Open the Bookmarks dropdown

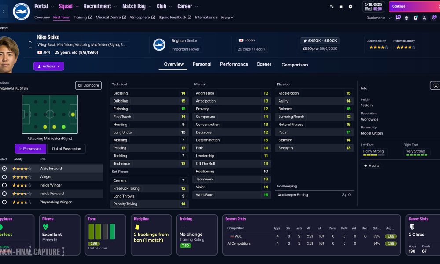[378, 18]
